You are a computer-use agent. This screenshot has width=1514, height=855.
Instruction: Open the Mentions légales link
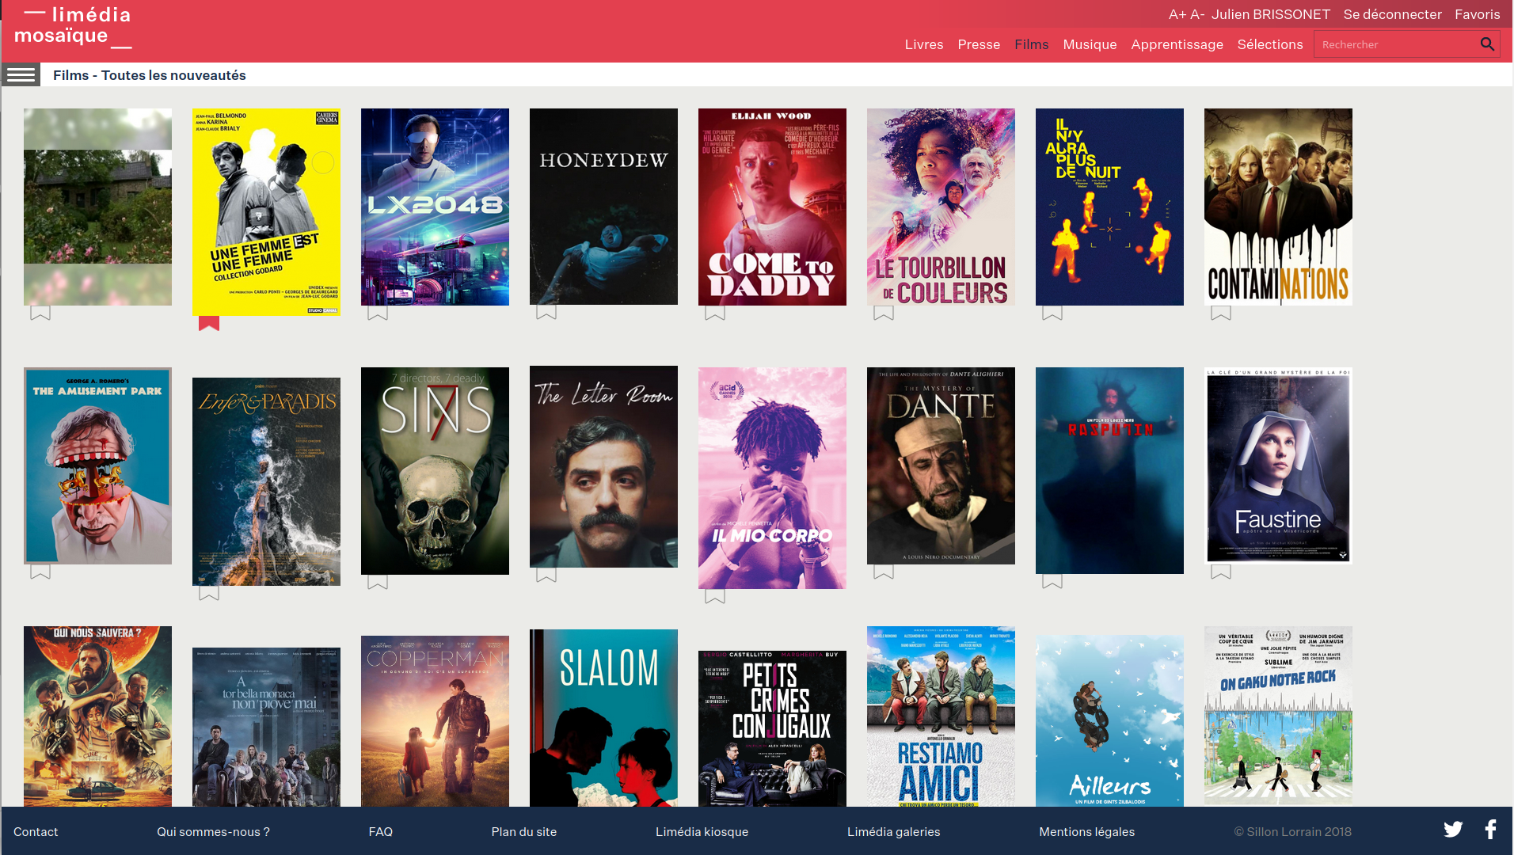(1086, 831)
